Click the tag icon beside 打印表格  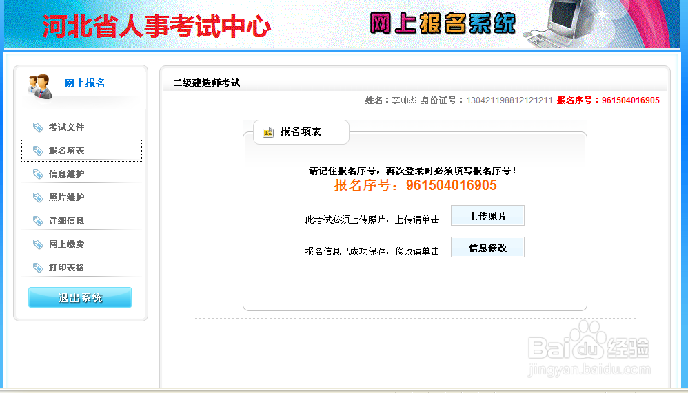click(38, 267)
